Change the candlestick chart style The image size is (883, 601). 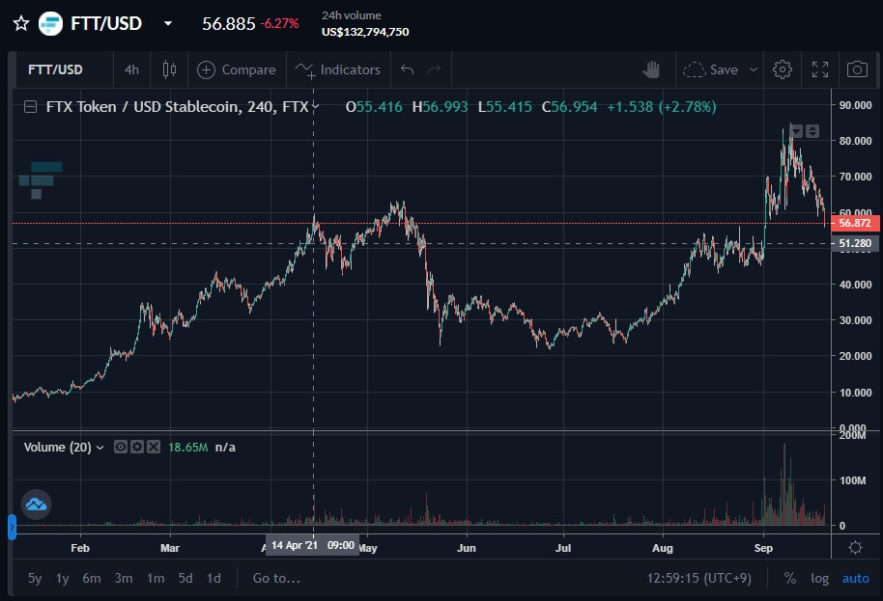tap(169, 69)
